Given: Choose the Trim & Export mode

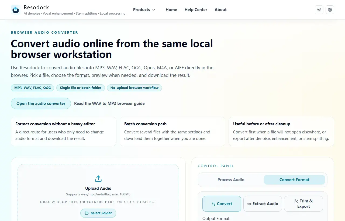Looking at the screenshot, I should point(303,204).
